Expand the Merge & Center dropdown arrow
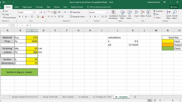 86,17
